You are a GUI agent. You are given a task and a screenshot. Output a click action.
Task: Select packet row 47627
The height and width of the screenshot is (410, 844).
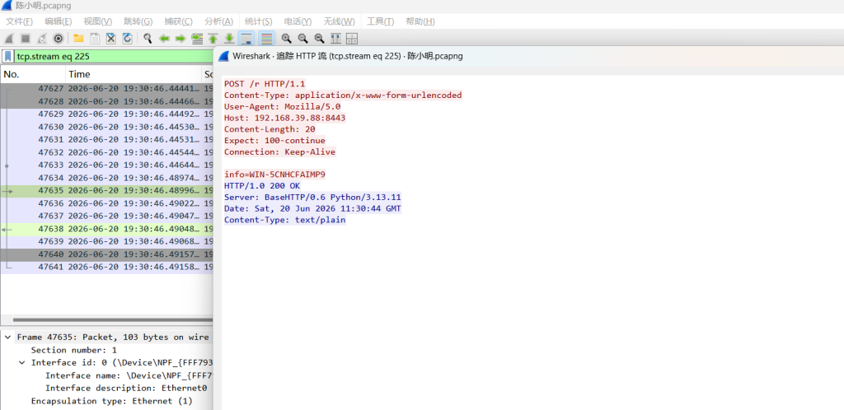tap(106, 89)
